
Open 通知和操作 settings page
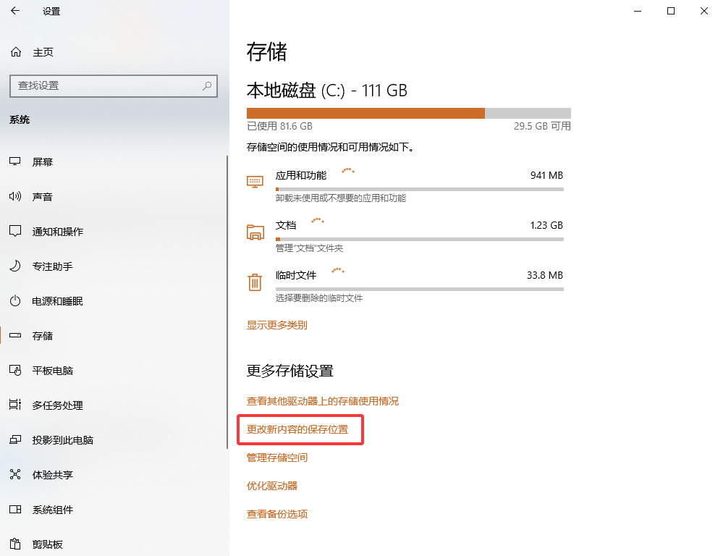[57, 232]
